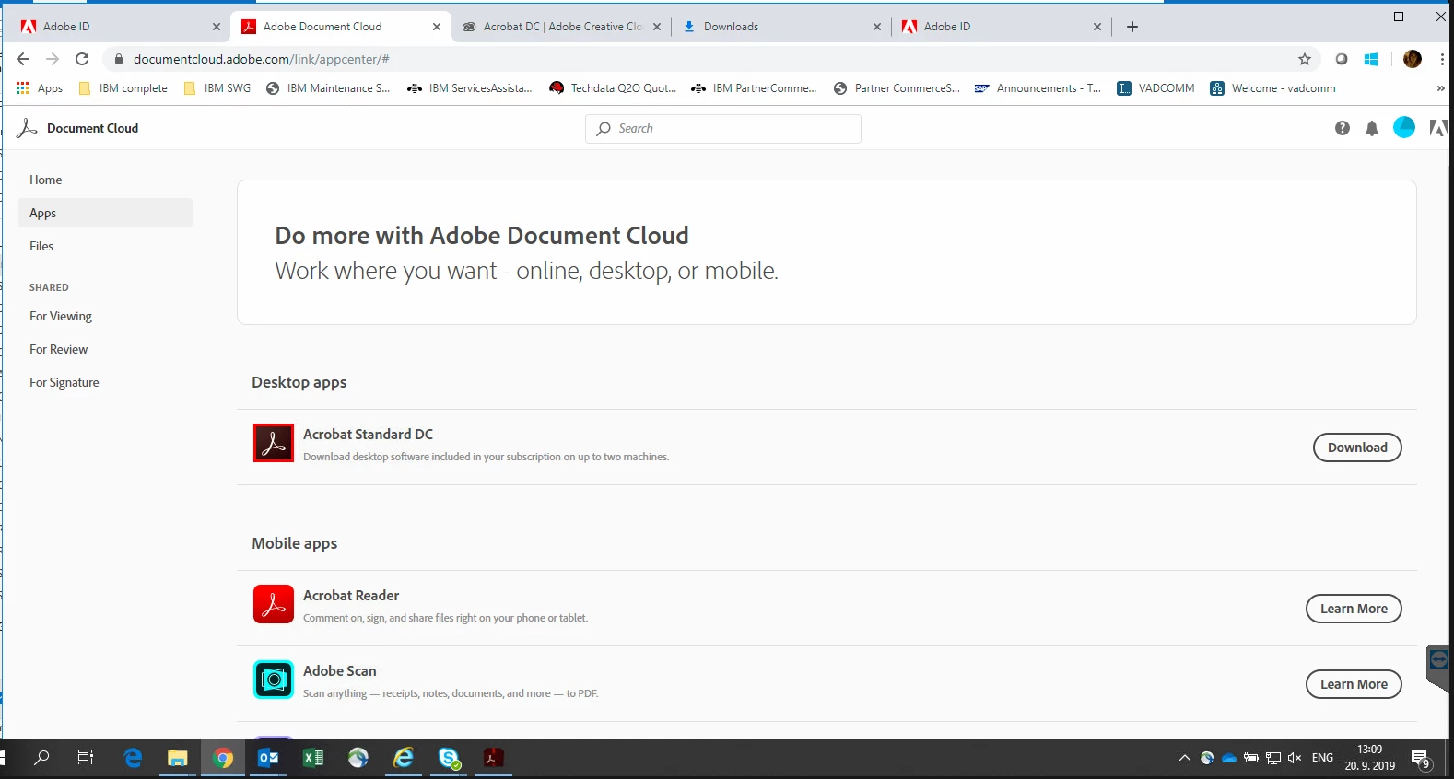Open Excel from the taskbar
Viewport: 1454px width, 779px height.
[x=313, y=758]
